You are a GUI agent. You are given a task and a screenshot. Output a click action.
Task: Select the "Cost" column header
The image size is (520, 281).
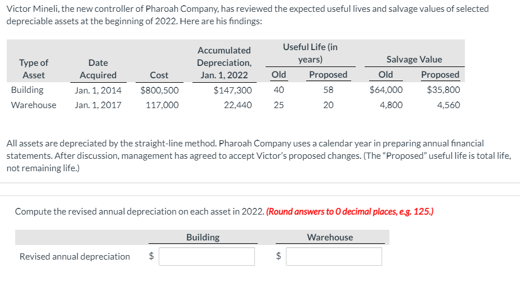[x=159, y=75]
